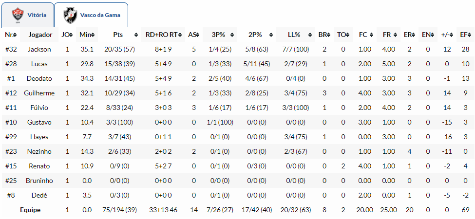The height and width of the screenshot is (219, 475).
Task: Open player Deodato's name link
Action: pos(39,78)
